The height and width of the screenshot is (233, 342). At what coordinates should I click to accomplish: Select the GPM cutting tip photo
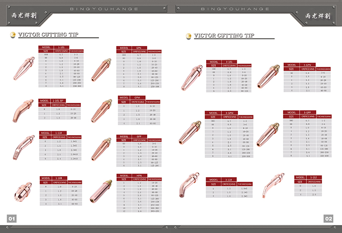pyautogui.click(x=101, y=111)
